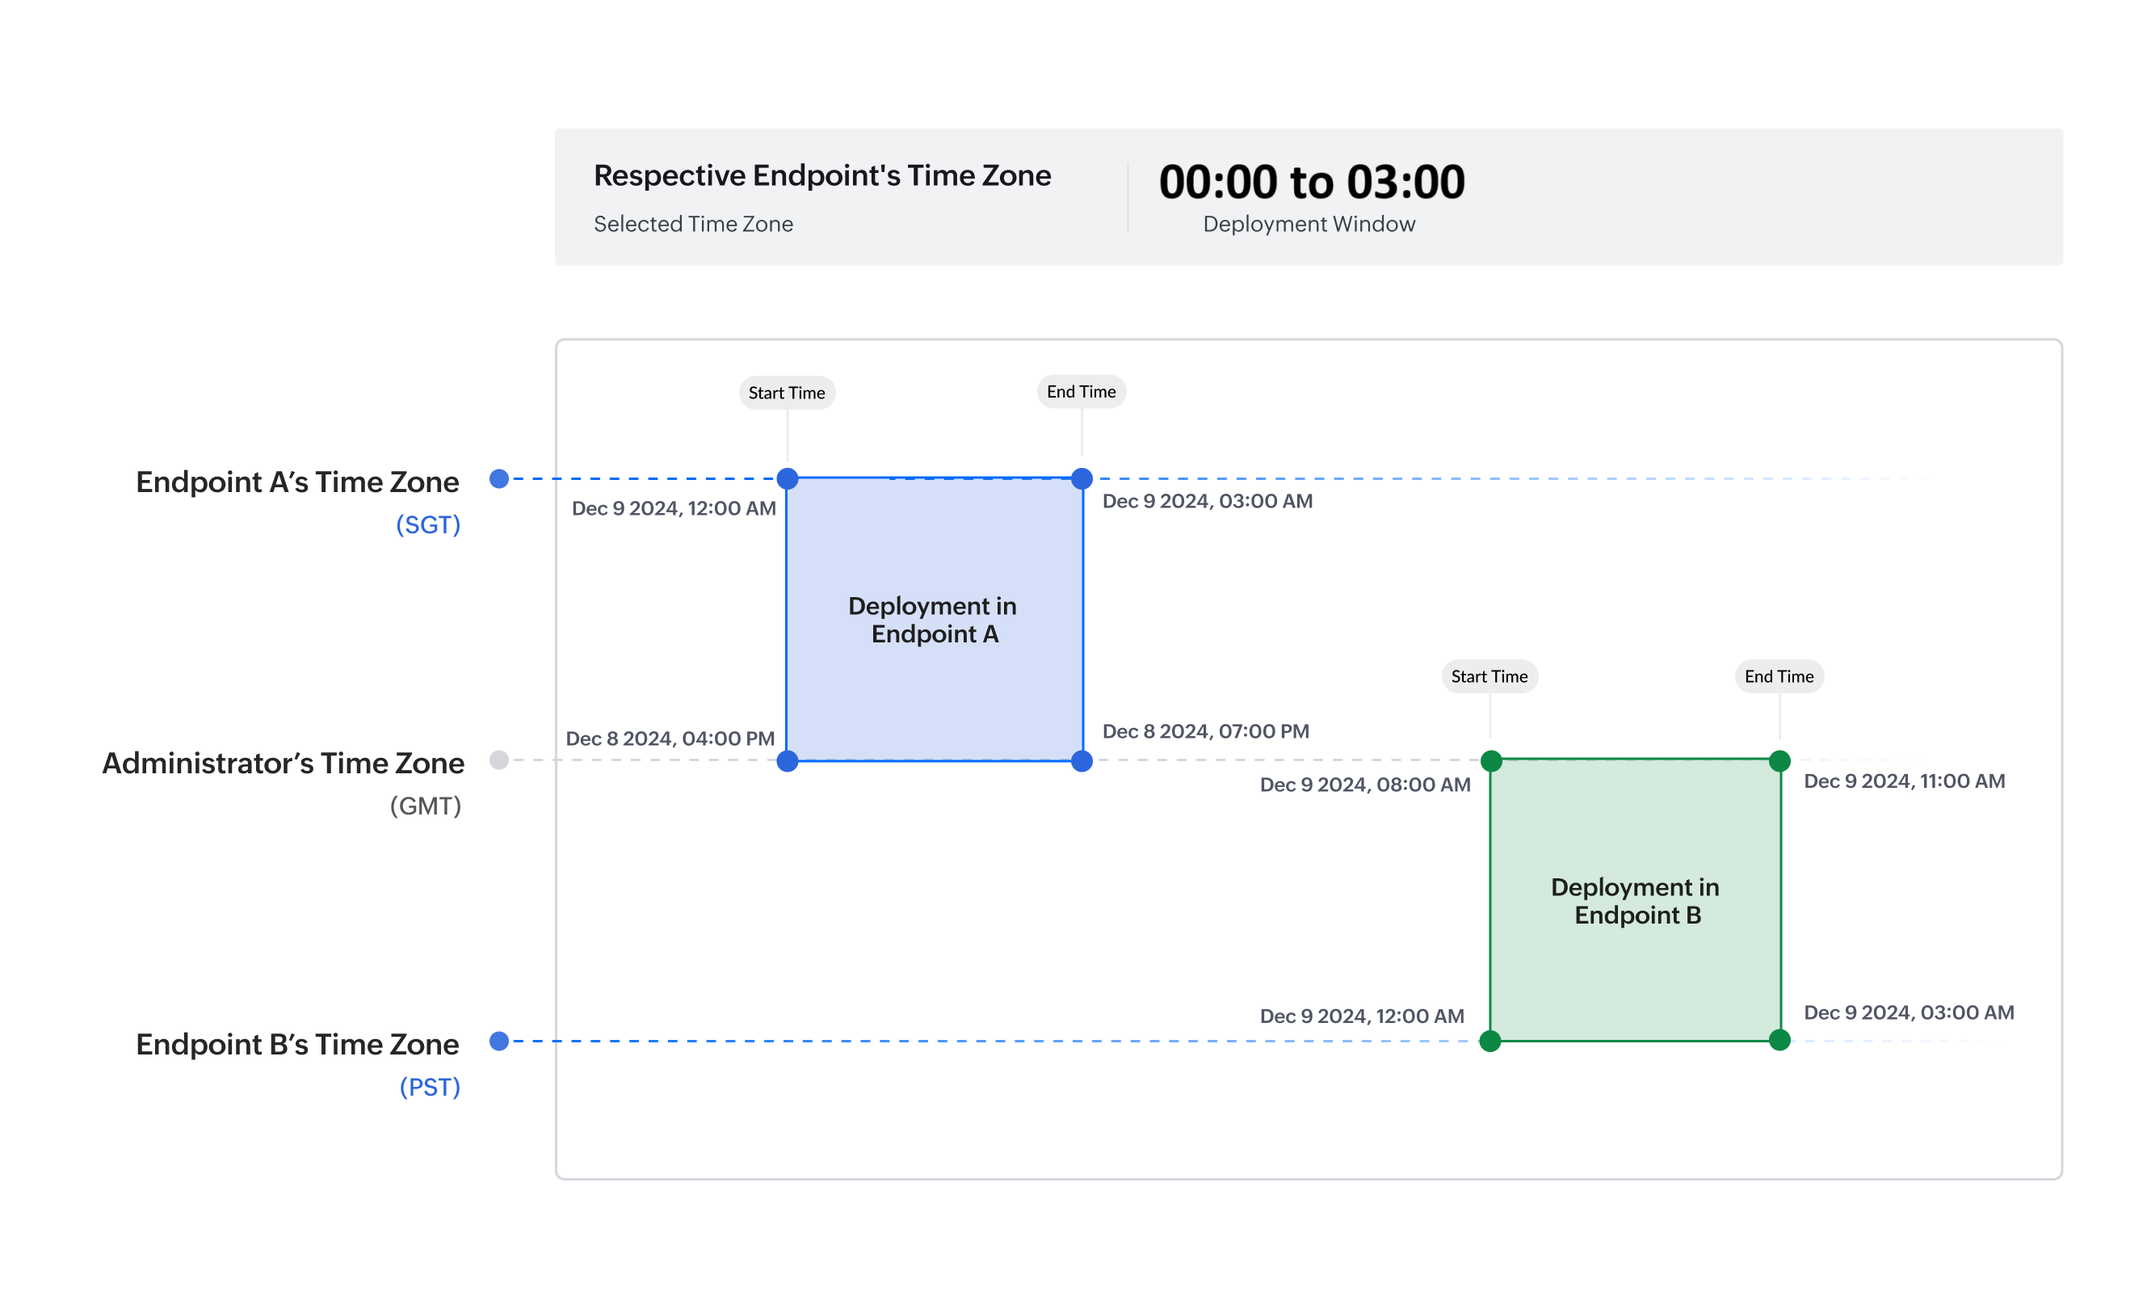Click green marker at Dec 9 11:00 AM
The image size is (2147, 1309).
[x=1779, y=761]
